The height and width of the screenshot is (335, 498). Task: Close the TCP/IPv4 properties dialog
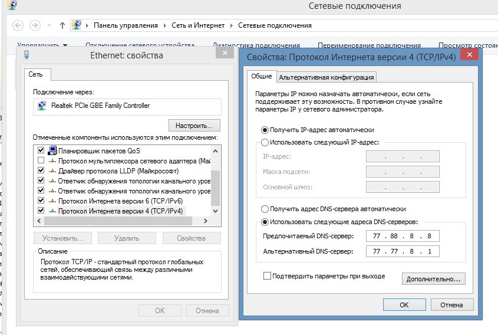click(469, 55)
